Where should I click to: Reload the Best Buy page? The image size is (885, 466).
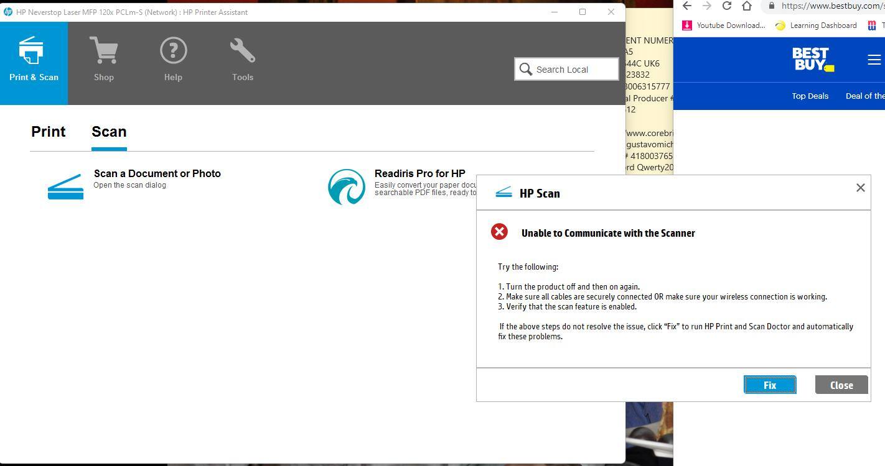(x=726, y=6)
